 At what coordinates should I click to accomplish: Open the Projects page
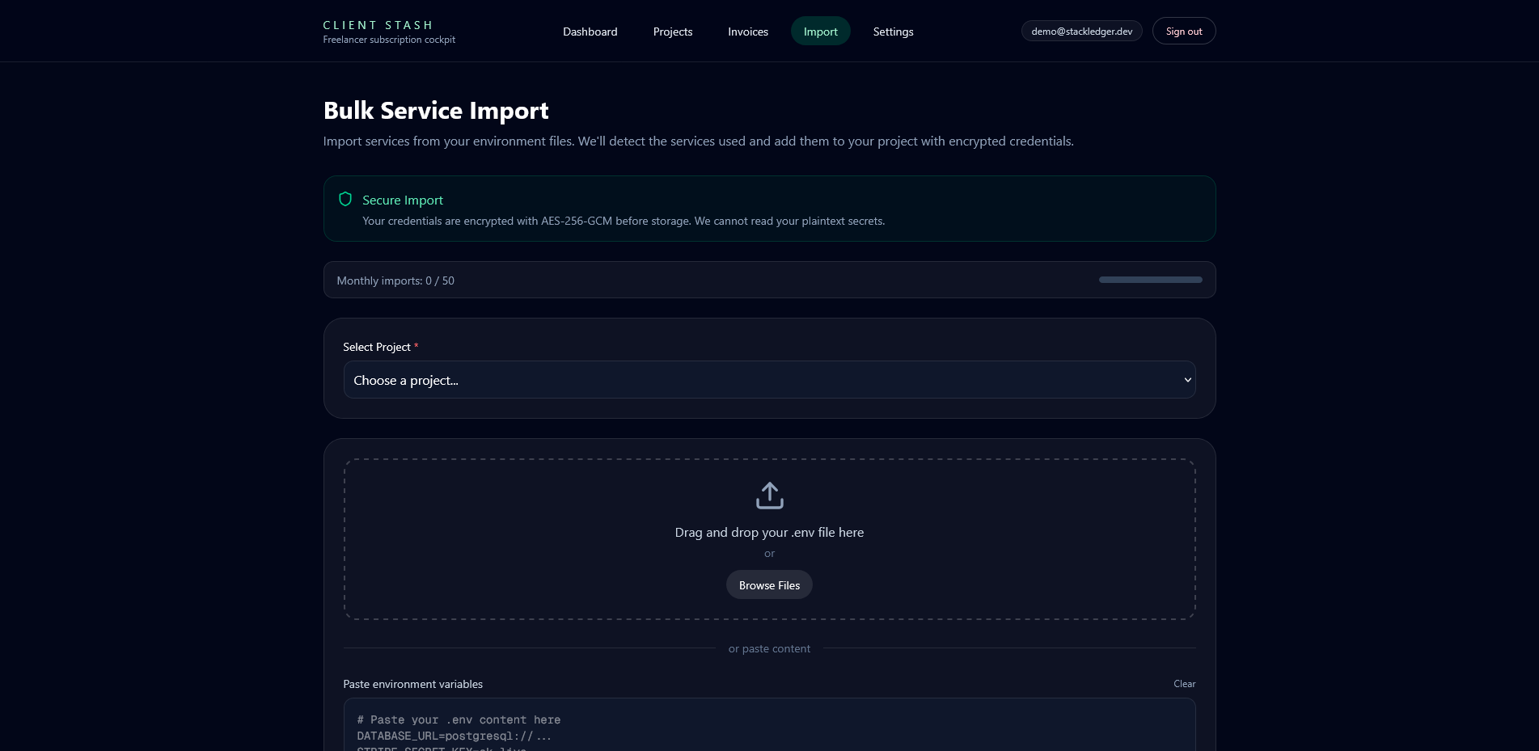[x=672, y=31]
